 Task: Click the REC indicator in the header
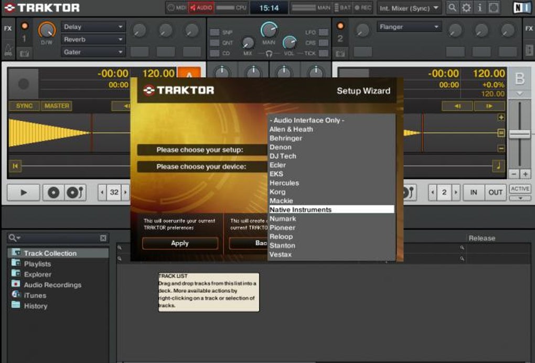point(363,7)
